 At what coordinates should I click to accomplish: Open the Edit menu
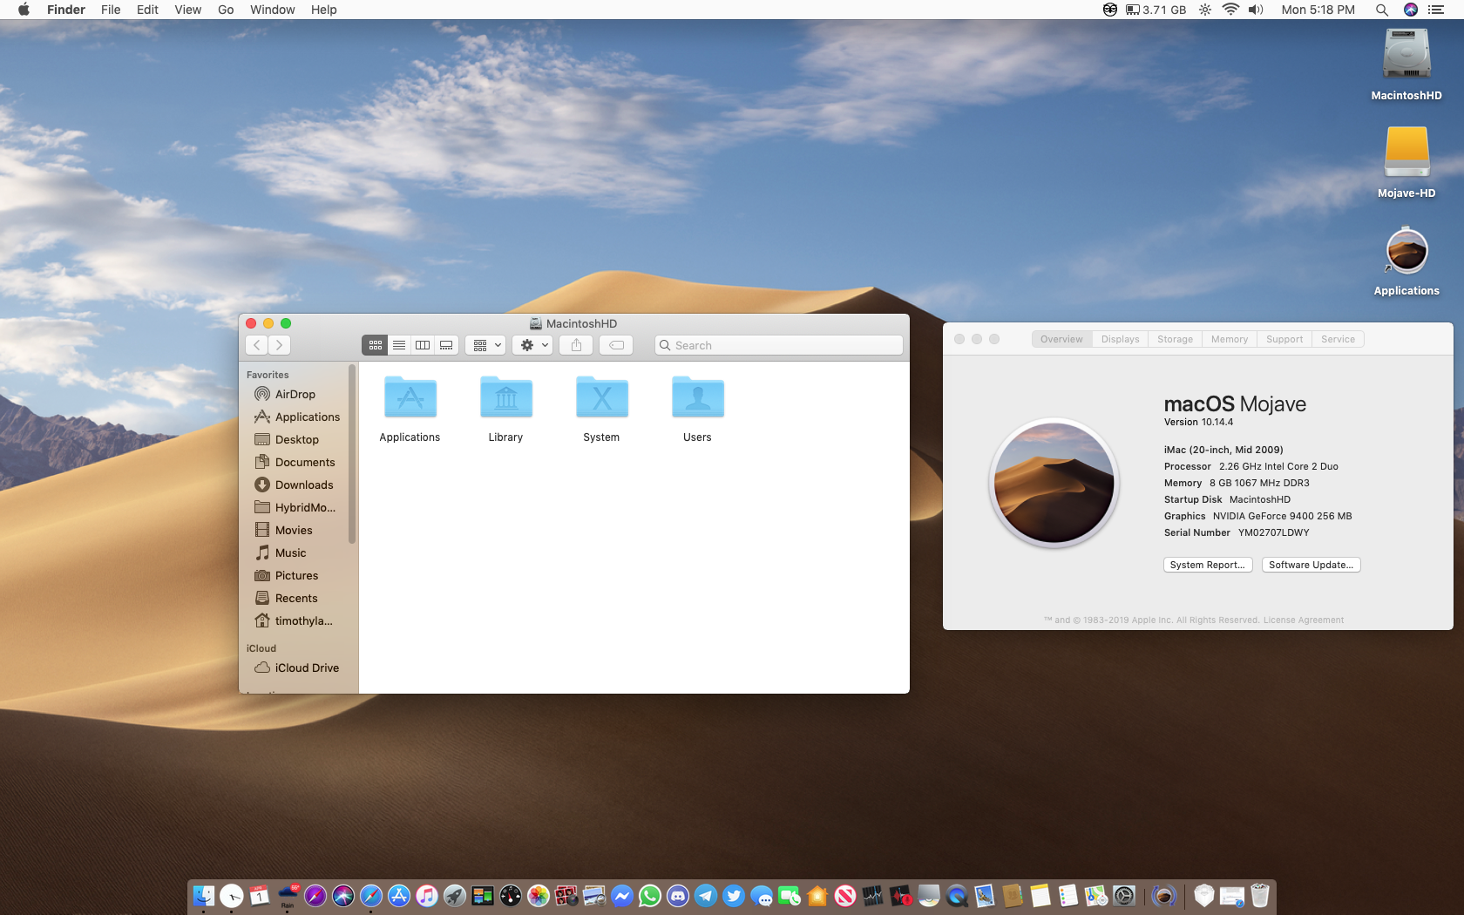[x=147, y=10]
